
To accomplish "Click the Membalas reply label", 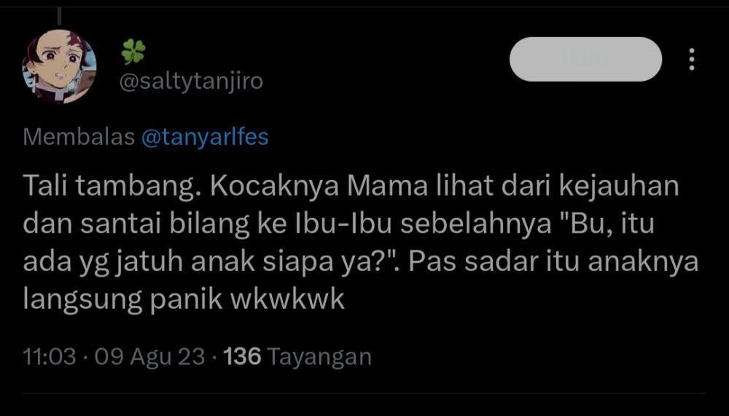I will click(79, 137).
